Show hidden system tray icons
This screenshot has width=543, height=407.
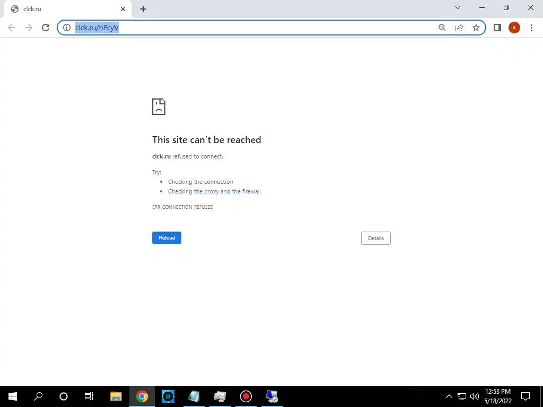tap(449, 396)
